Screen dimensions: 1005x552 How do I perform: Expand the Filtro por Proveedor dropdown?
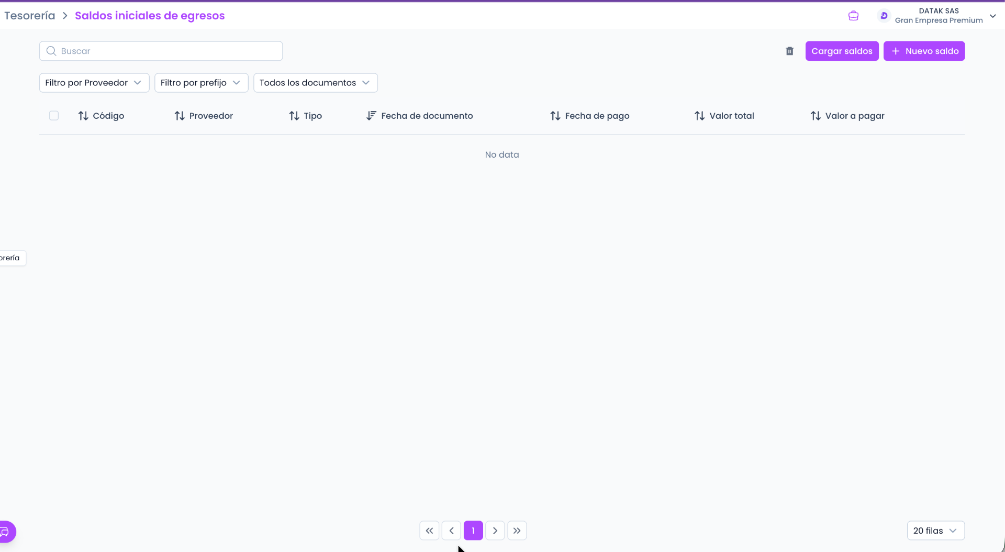94,83
